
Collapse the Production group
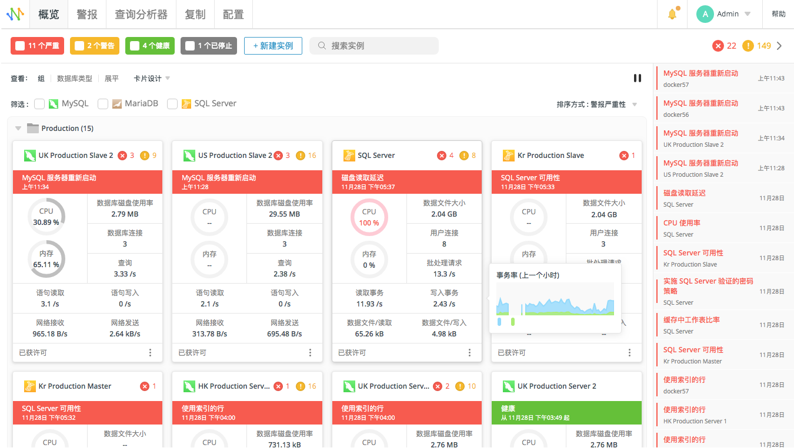tap(18, 129)
